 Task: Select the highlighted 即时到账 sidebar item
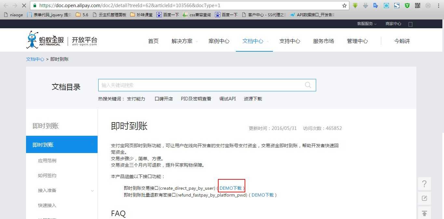pos(62,145)
